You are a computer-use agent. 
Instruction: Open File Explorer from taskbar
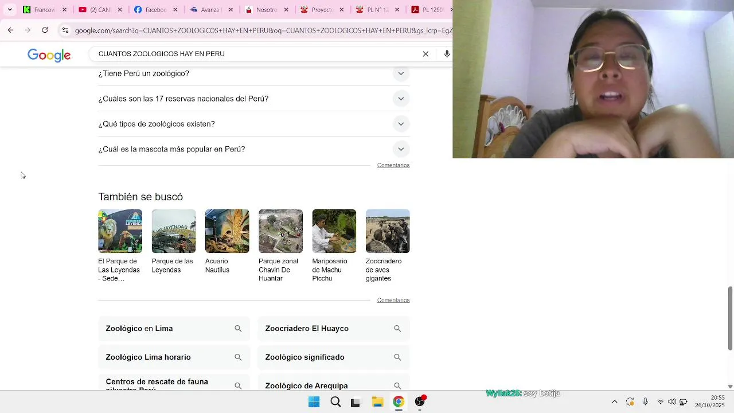(377, 402)
